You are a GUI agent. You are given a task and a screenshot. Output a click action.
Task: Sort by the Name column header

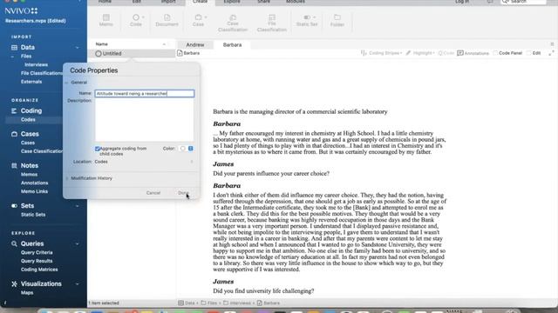point(131,44)
